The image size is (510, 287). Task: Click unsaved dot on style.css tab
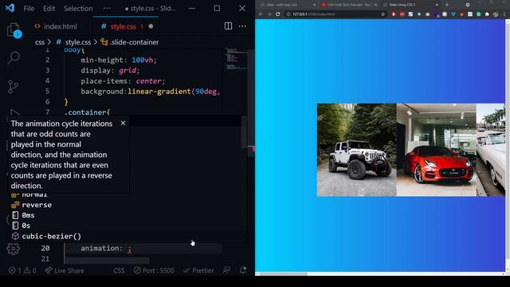tap(151, 26)
